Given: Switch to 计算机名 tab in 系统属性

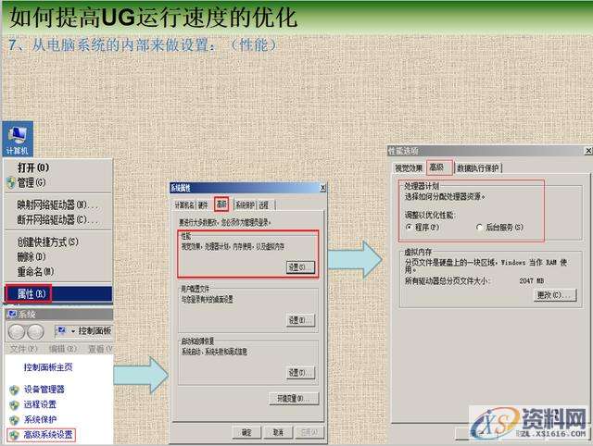Looking at the screenshot, I should coord(183,205).
